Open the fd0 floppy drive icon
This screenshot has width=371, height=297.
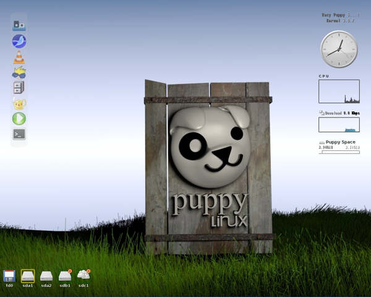[x=9, y=276]
